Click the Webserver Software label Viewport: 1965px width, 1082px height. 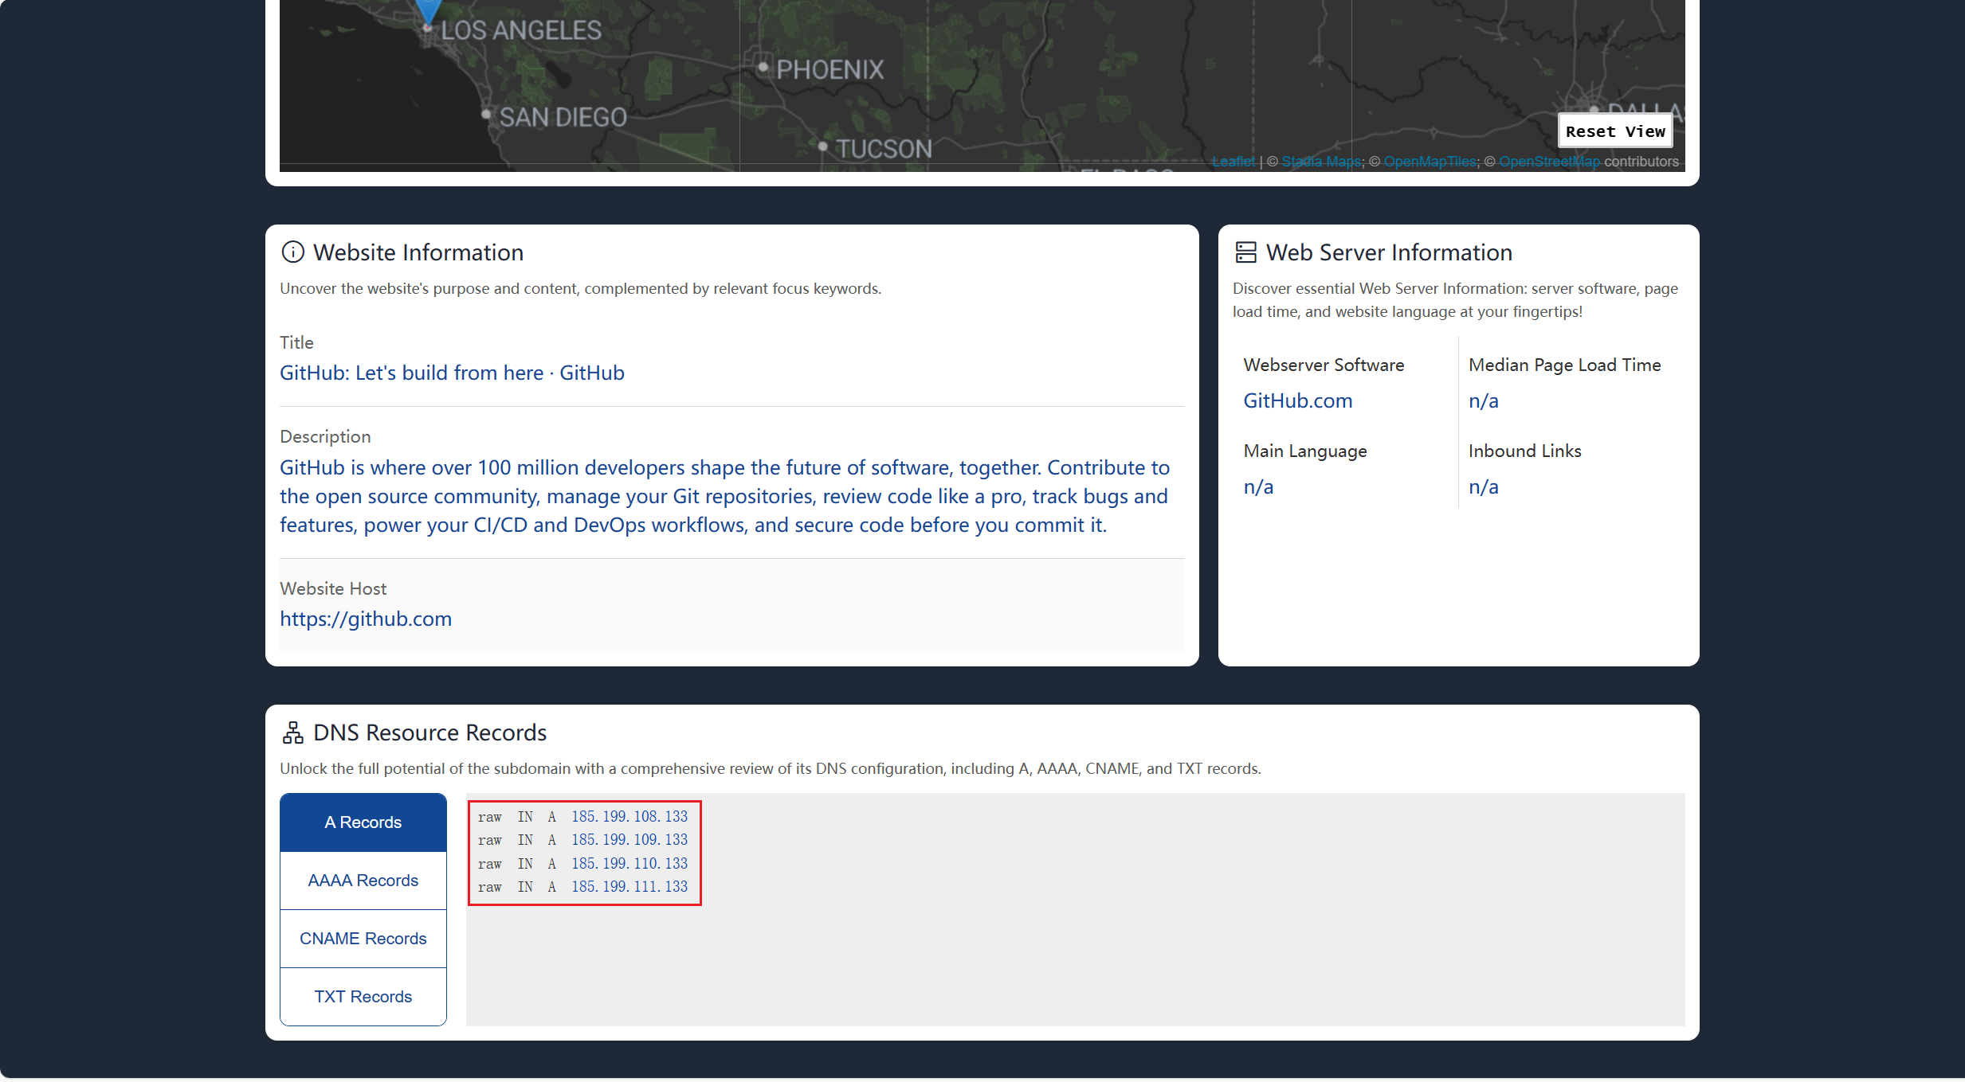point(1324,365)
